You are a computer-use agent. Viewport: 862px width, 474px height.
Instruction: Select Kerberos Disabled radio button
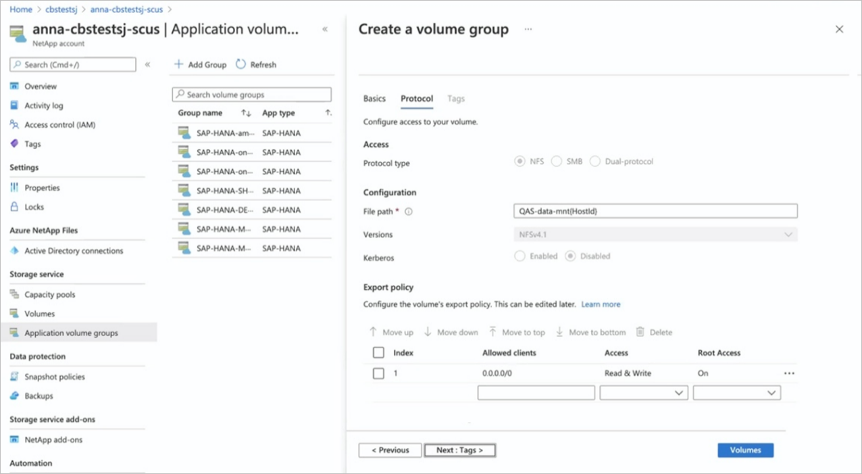pos(570,256)
